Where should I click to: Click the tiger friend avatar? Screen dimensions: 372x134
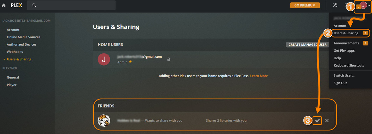104,120
